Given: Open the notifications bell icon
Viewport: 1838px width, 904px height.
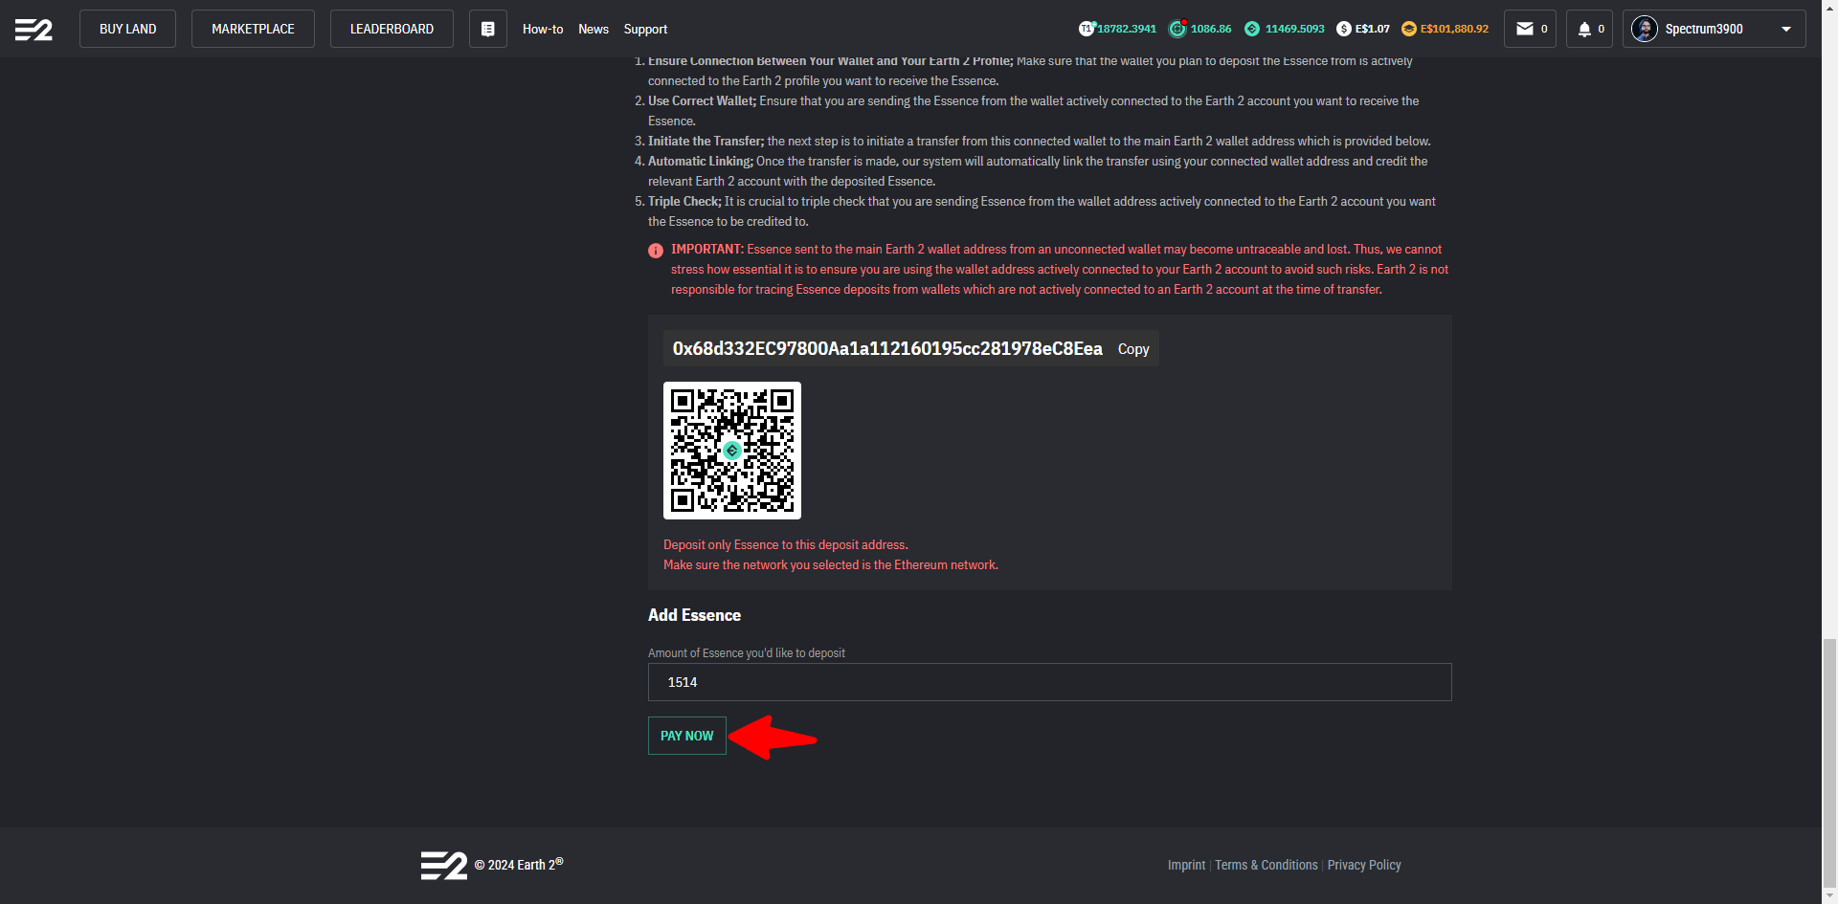Looking at the screenshot, I should 1584,29.
